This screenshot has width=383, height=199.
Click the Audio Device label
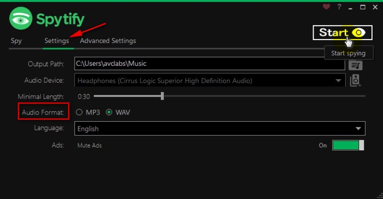[44, 80]
